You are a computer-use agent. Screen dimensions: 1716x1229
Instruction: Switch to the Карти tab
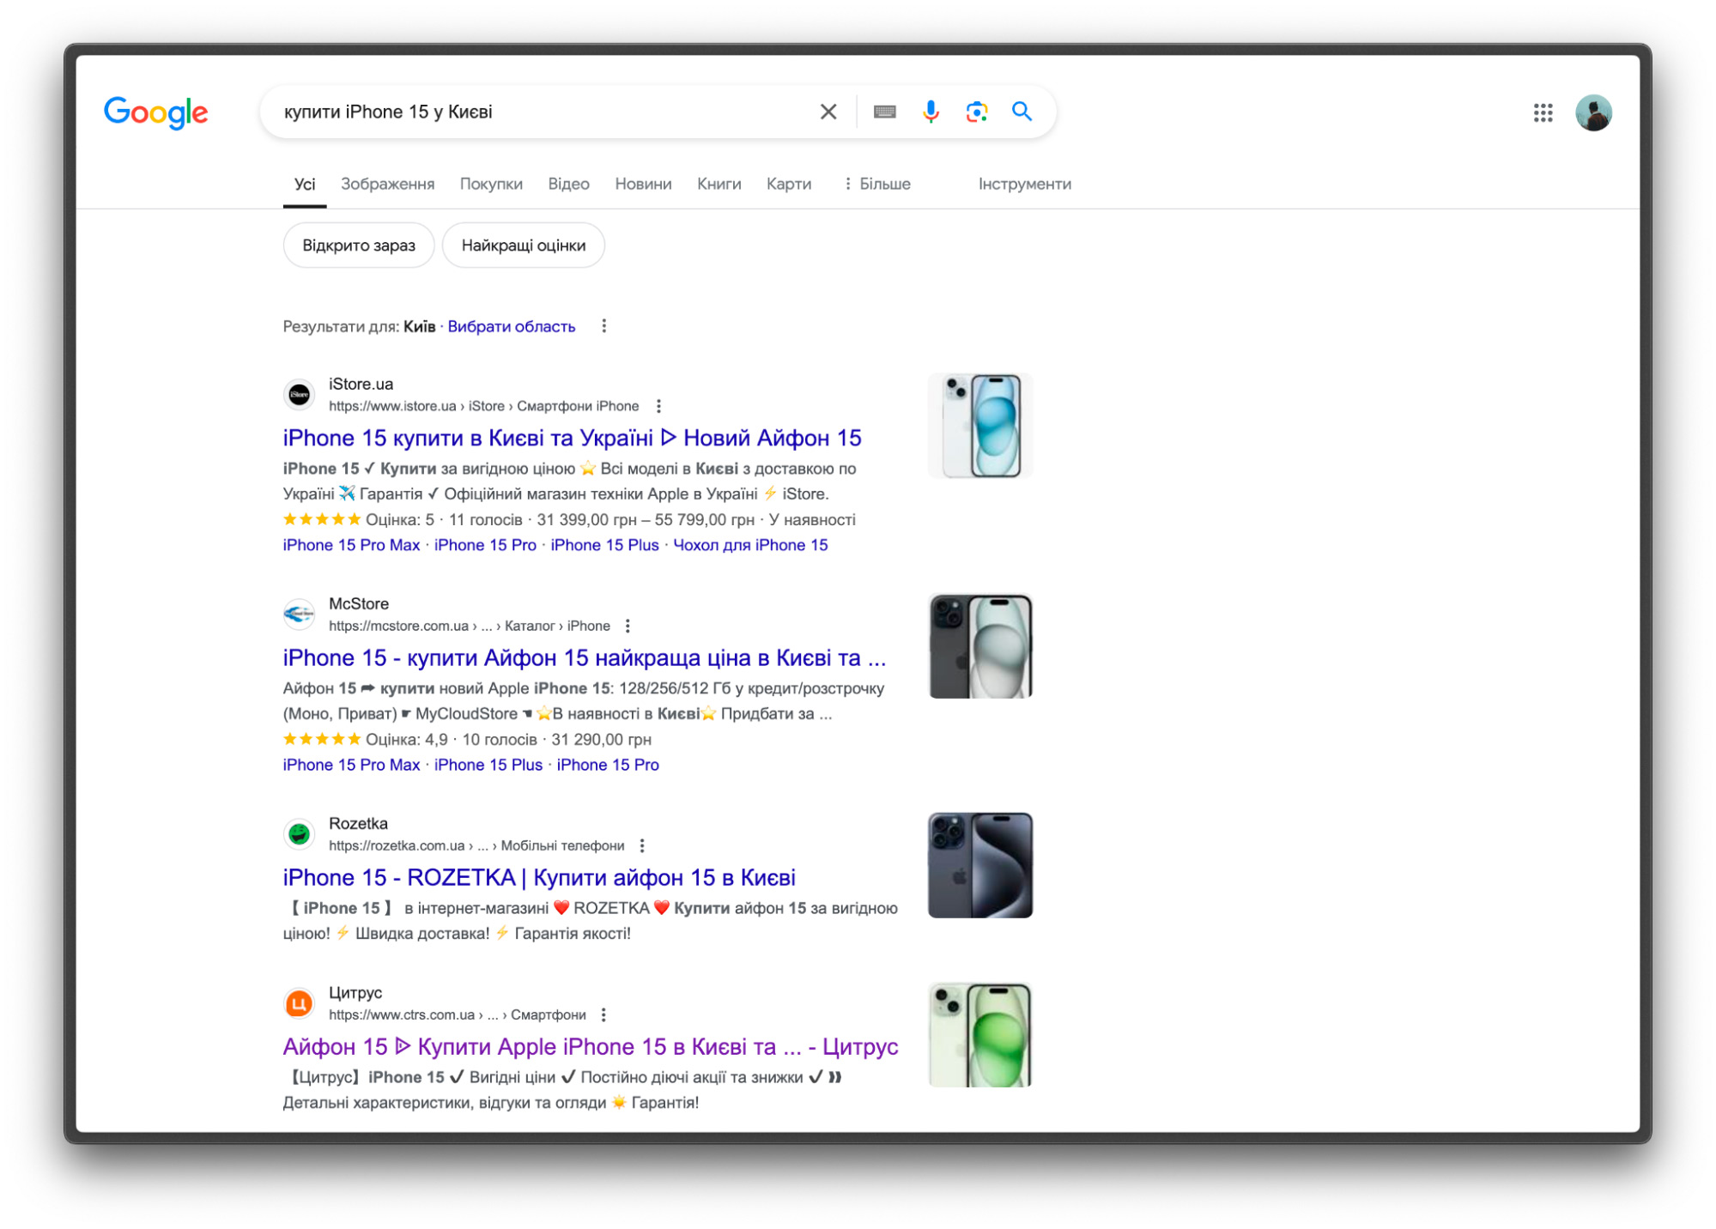click(x=788, y=184)
